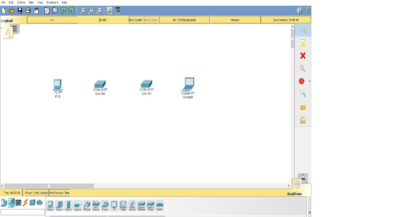This screenshot has height=217, width=415.
Task: Choose the Add Complex PDU tool
Action: click(303, 120)
